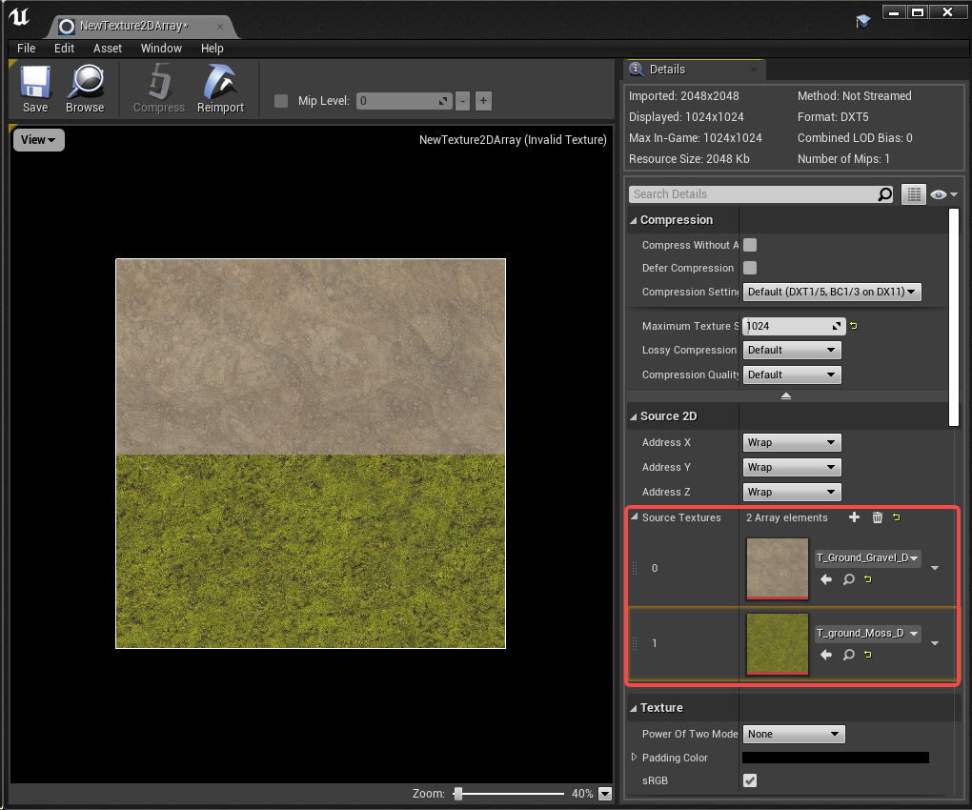This screenshot has height=810, width=972.
Task: Open the property matrix icon above Details
Action: 913,194
